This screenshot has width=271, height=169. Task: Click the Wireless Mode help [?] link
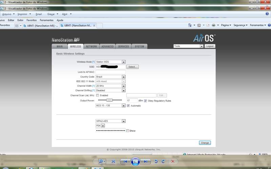tap(93, 62)
